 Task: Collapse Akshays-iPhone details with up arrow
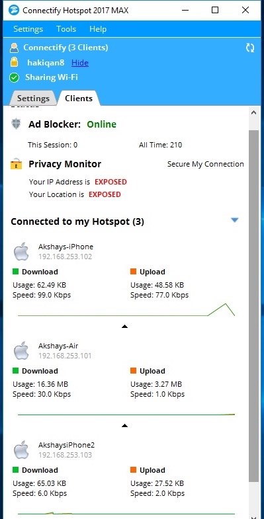pos(124,327)
